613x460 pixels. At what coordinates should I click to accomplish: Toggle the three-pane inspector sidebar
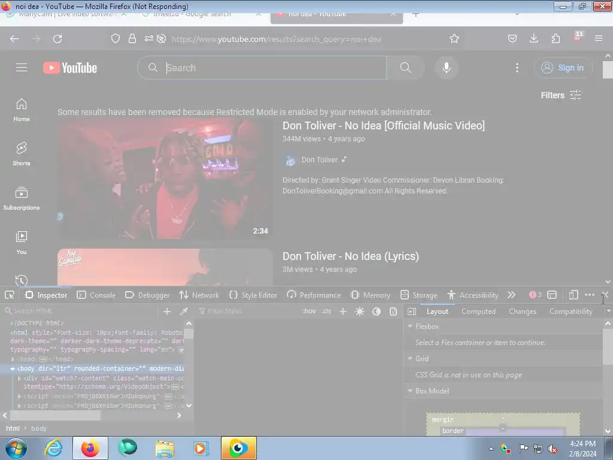tap(412, 311)
